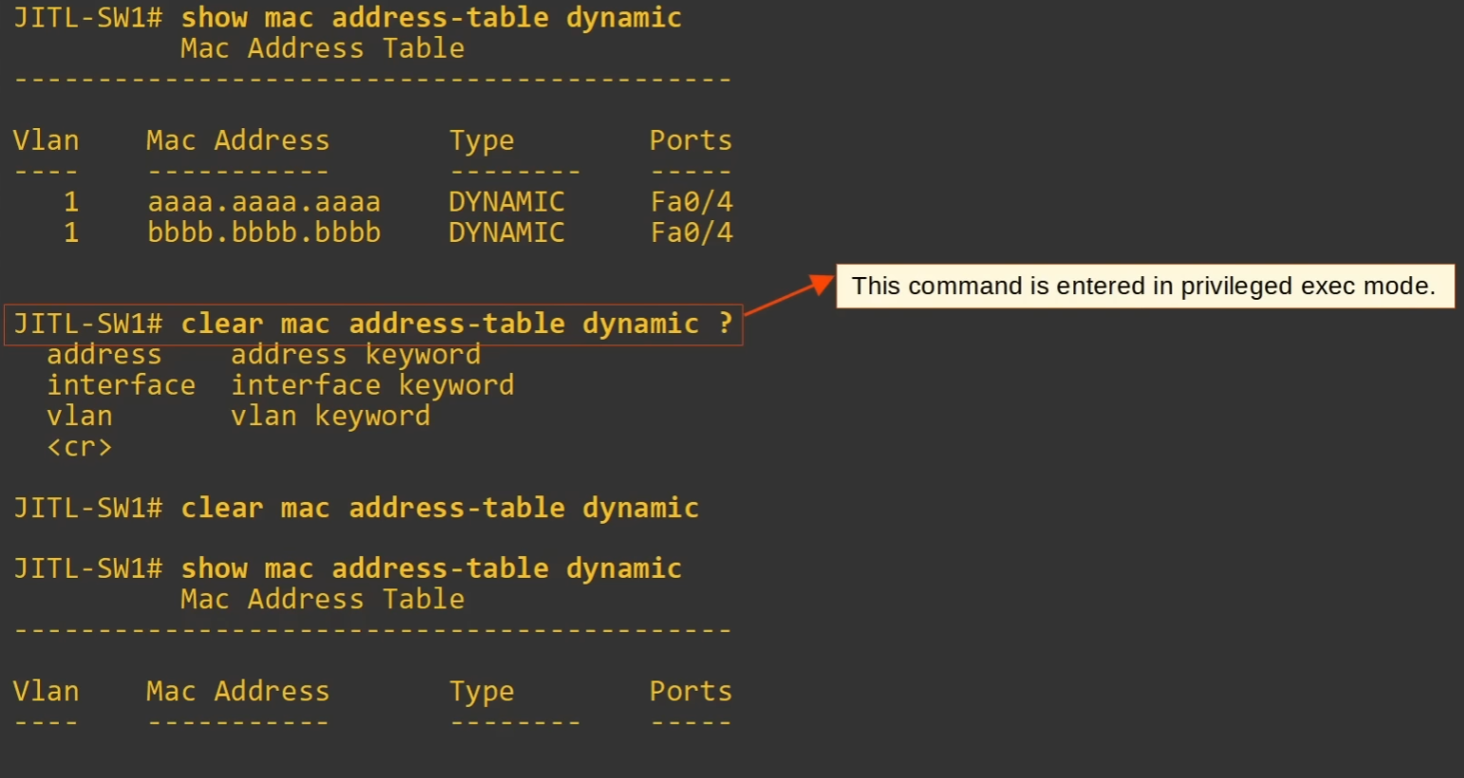Click the Vlan number 1 beside aaaa.aaaa.aaaa
This screenshot has height=778, width=1464.
[71, 202]
